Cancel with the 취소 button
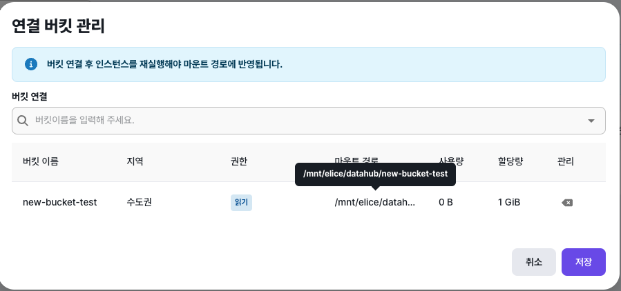 click(x=533, y=262)
